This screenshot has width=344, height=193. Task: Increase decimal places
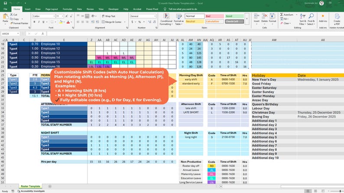pyautogui.click(x=149, y=22)
